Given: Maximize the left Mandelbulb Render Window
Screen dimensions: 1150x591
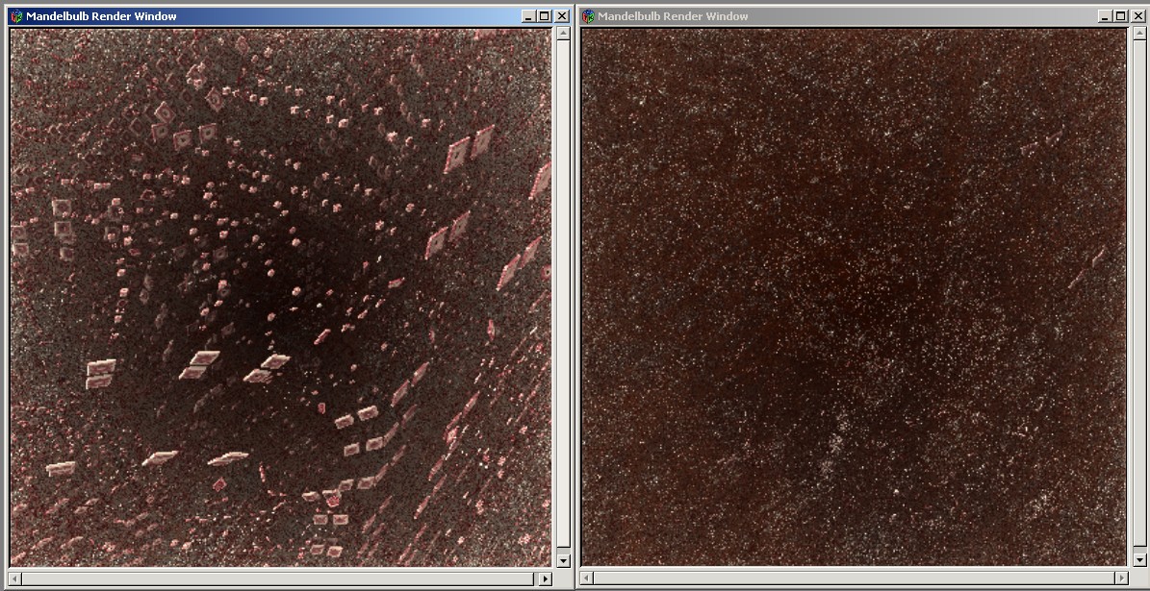Looking at the screenshot, I should click(544, 16).
